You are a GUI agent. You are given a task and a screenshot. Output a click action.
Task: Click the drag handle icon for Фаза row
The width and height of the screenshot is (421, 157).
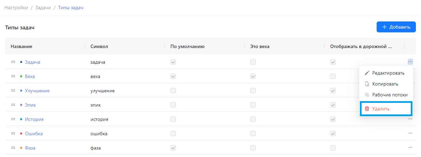pos(13,148)
